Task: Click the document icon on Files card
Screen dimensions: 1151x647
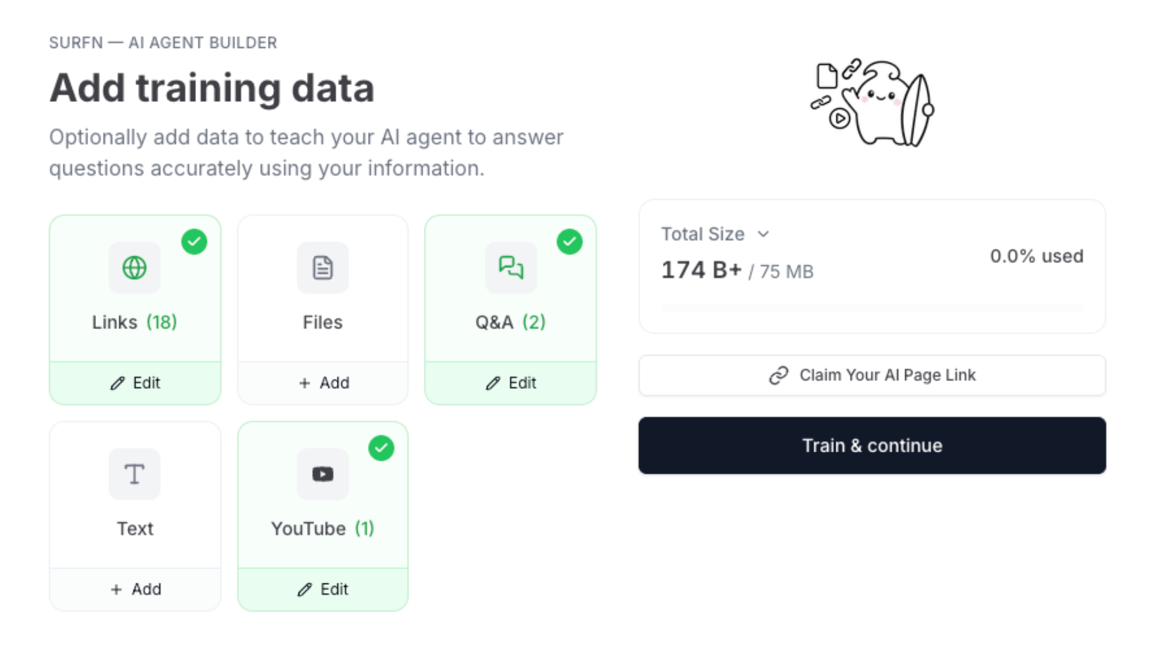Action: (x=323, y=268)
